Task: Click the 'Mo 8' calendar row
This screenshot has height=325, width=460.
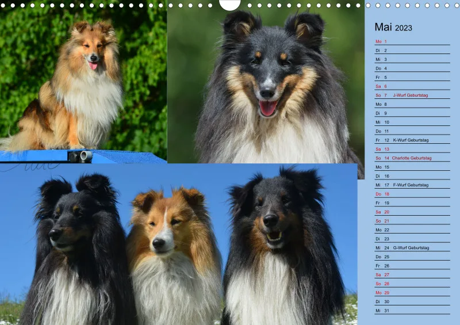Action: point(412,104)
